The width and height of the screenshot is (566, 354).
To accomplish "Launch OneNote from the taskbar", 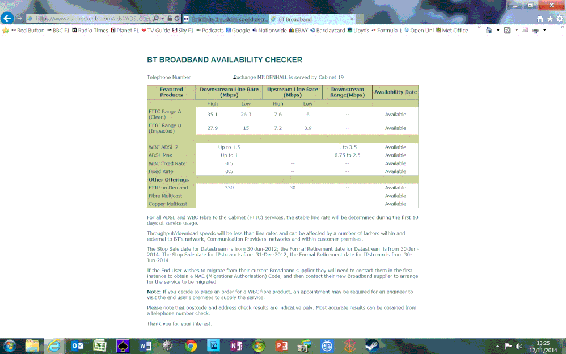I will [236, 346].
